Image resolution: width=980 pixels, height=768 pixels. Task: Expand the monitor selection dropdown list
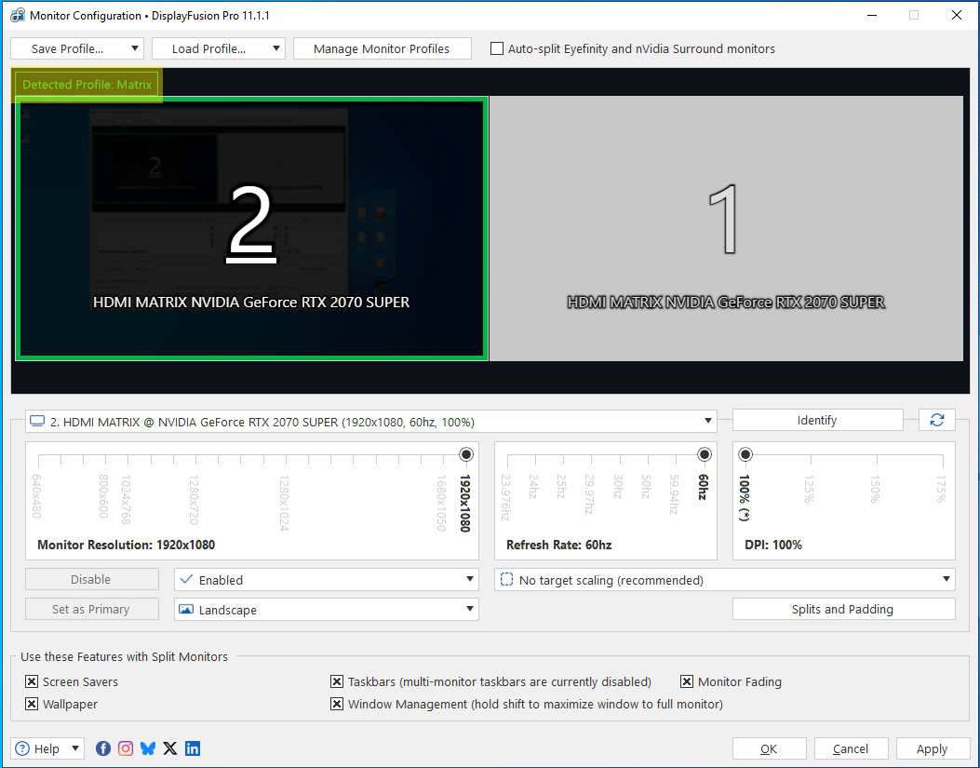[x=371, y=422]
